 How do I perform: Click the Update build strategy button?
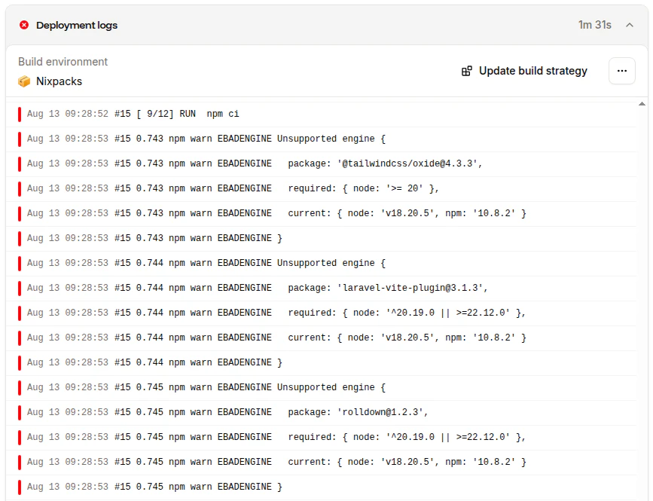pyautogui.click(x=524, y=71)
